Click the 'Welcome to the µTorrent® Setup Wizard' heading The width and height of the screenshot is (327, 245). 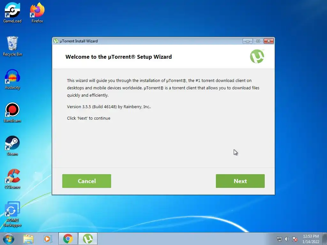[x=118, y=57]
